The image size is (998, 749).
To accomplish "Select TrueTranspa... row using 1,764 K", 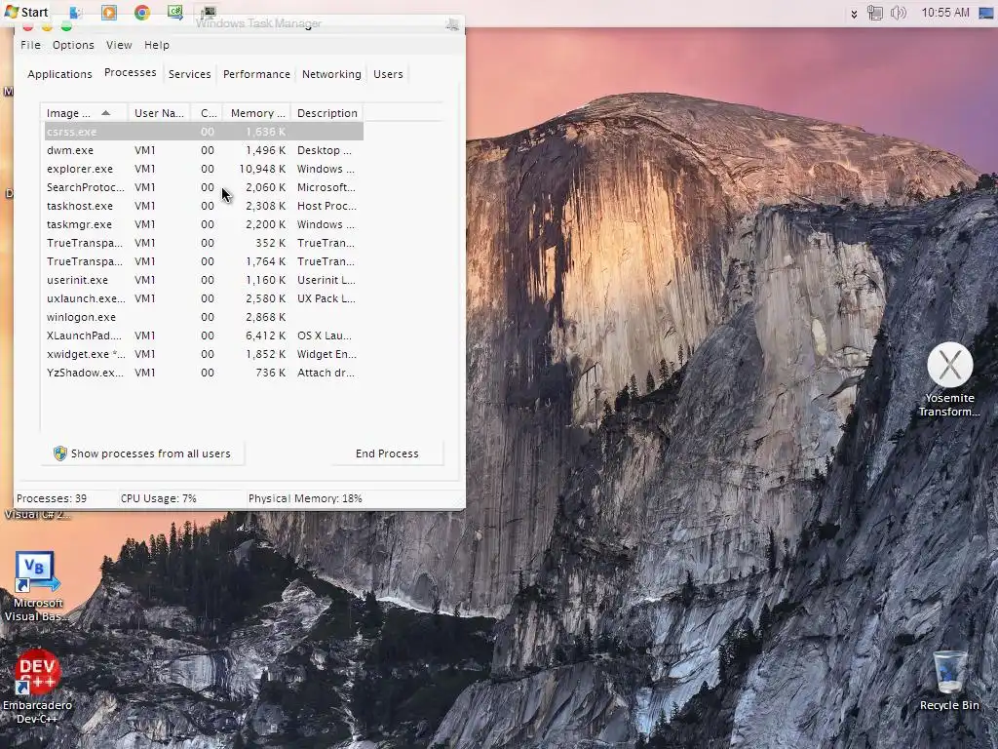I will pyautogui.click(x=204, y=261).
